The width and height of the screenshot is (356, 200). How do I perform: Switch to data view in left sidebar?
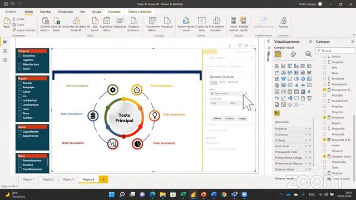[5, 51]
